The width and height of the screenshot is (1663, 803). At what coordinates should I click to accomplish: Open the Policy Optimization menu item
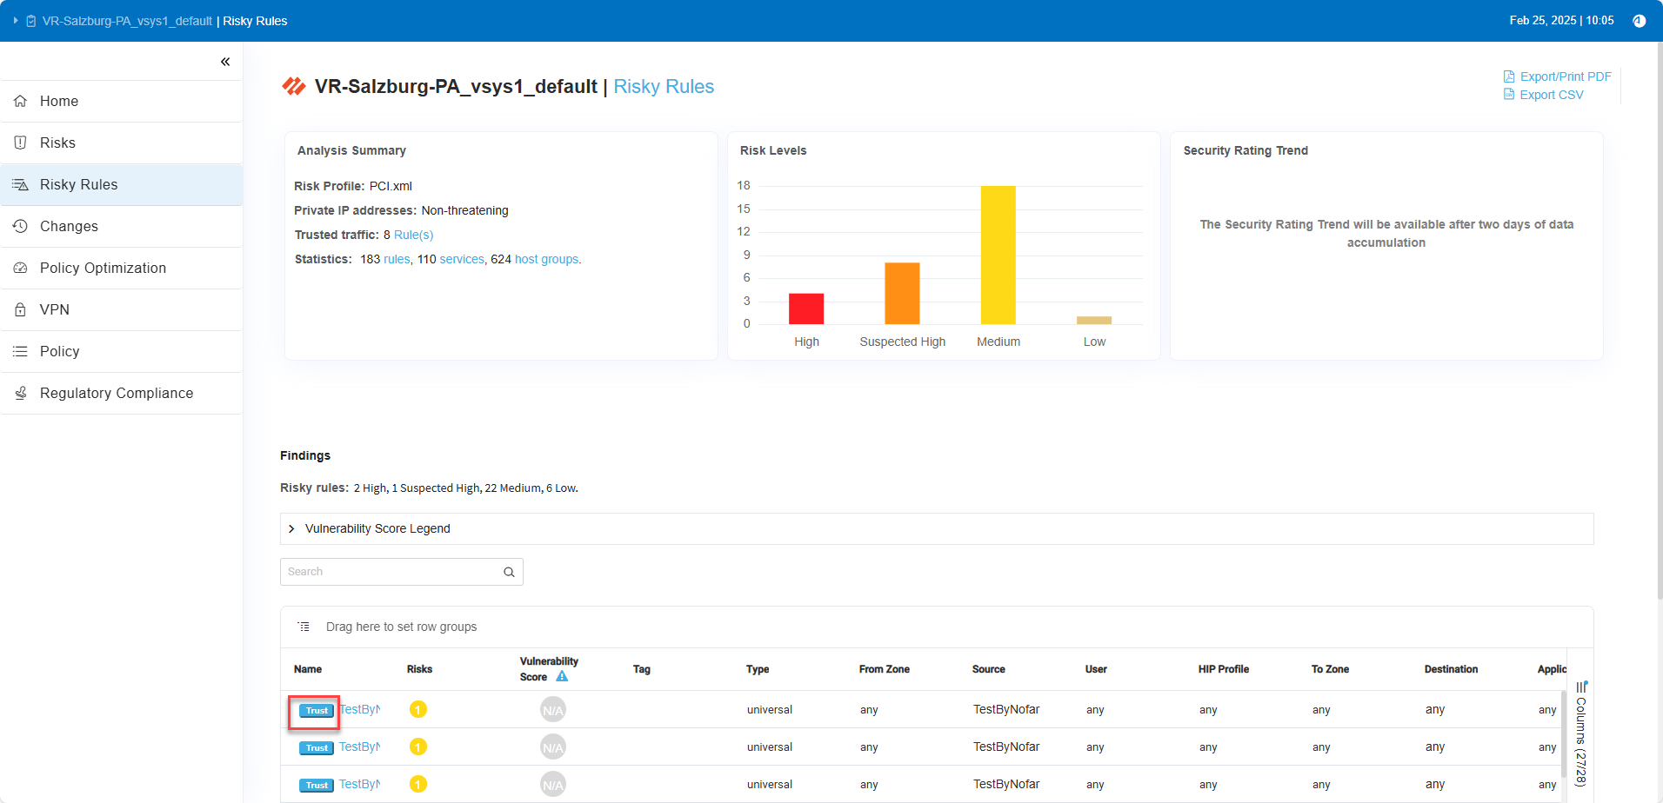(103, 268)
